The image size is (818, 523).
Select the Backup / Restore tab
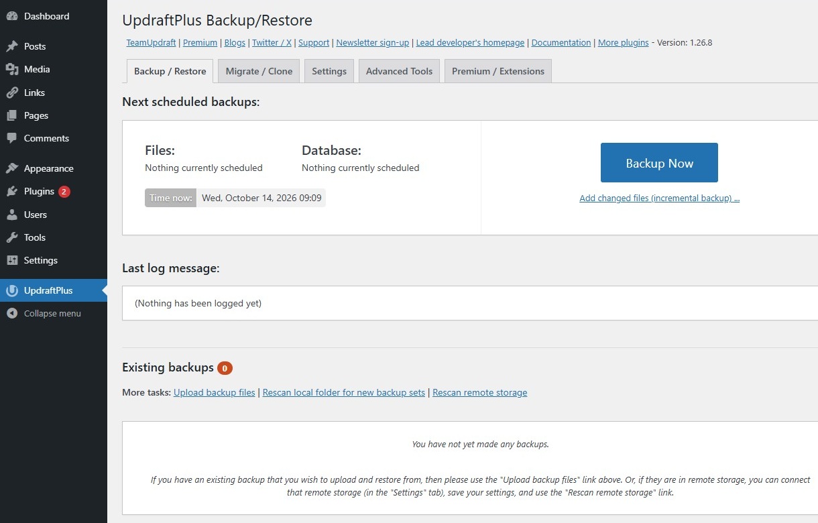coord(170,71)
